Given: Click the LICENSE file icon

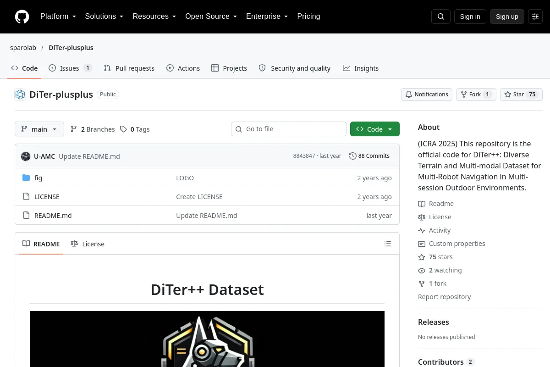Looking at the screenshot, I should (26, 197).
